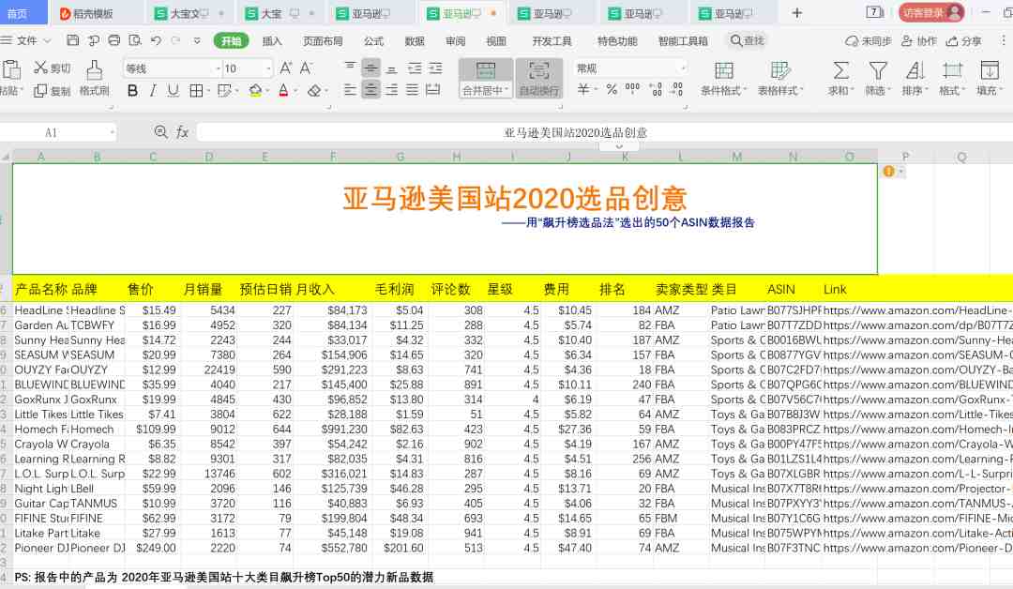The width and height of the screenshot is (1013, 589).
Task: Decrease font size with the smaller A icon
Action: 306,68
